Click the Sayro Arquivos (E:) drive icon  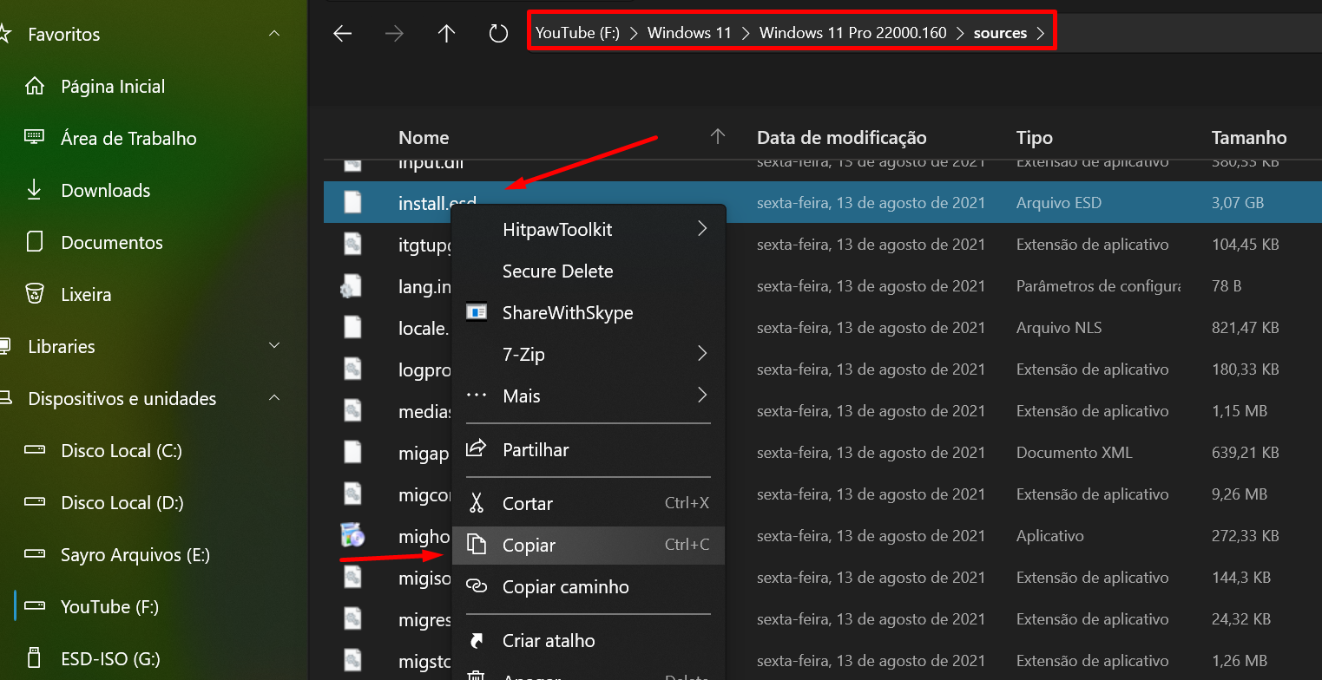click(x=35, y=554)
